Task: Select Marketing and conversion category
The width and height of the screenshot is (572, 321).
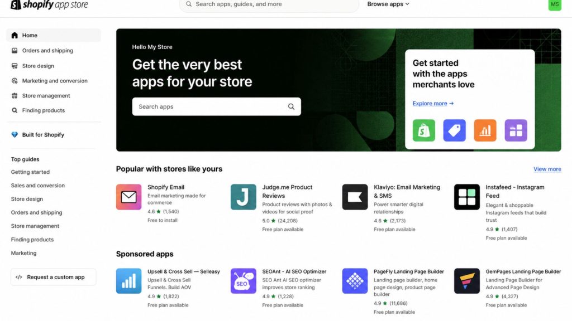Action: click(x=55, y=81)
